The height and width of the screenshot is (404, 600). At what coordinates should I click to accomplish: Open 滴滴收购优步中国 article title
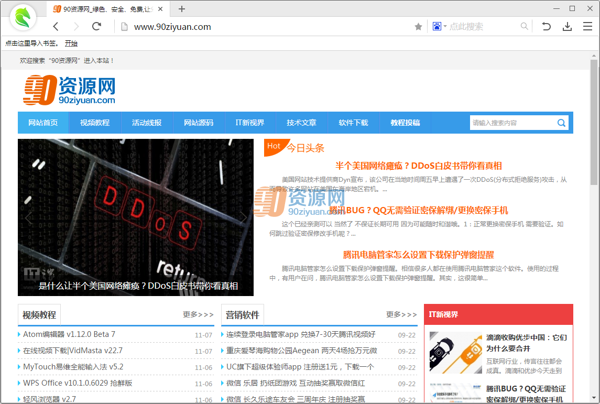(527, 343)
